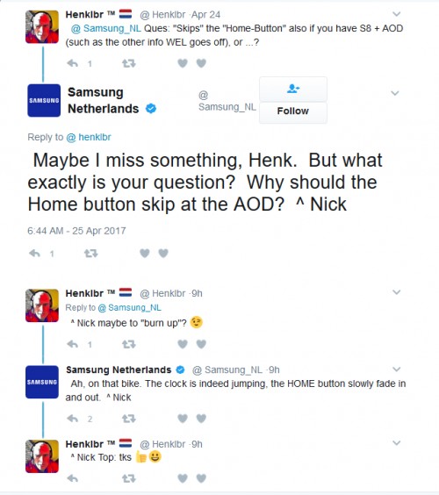This screenshot has height=495, width=439.
Task: Open Samsung Netherlands profile picture
Action: (44, 100)
